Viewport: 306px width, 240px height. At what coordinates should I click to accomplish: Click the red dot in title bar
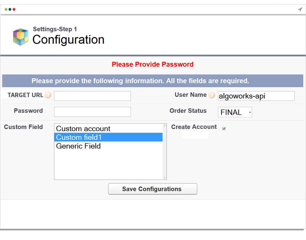tap(14, 9)
